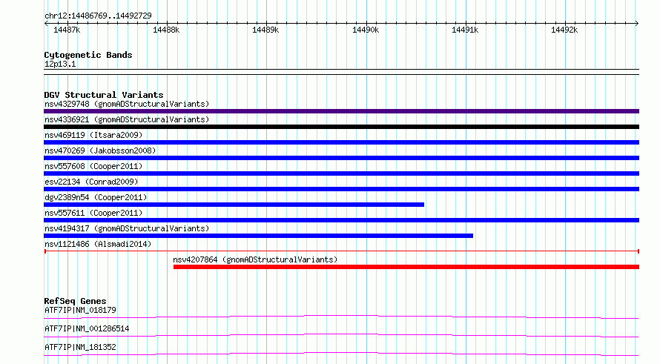
Task: Click the chr12:14486769..14492729 coordinates text
Action: [x=98, y=16]
